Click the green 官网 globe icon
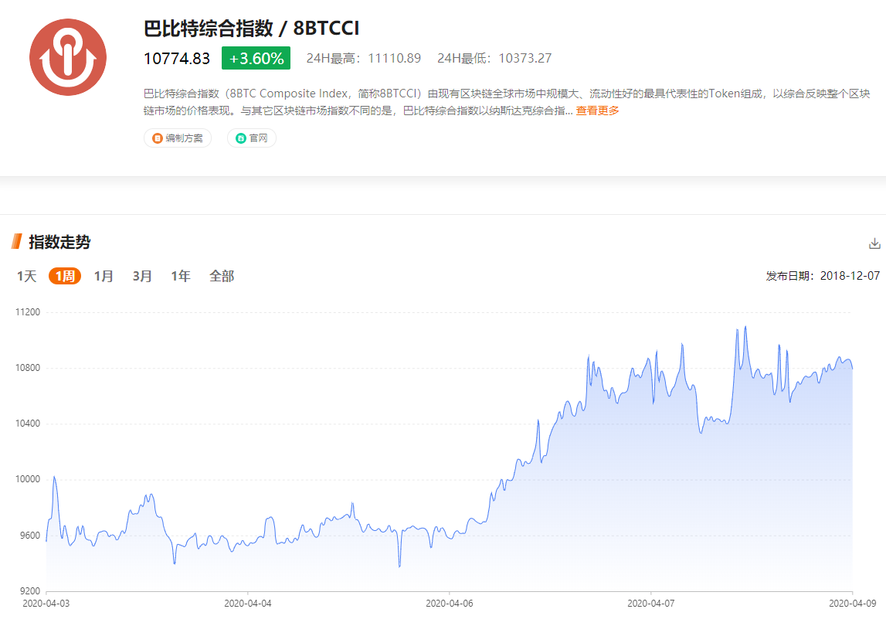Image resolution: width=886 pixels, height=626 pixels. [x=241, y=138]
